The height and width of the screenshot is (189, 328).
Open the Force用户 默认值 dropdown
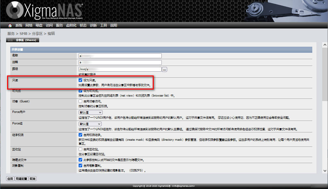click(90, 113)
